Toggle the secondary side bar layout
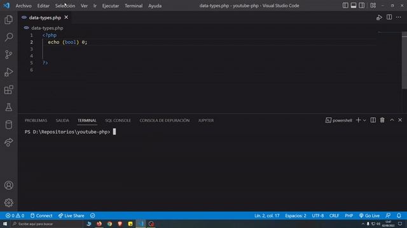The height and width of the screenshot is (228, 407). tap(362, 6)
